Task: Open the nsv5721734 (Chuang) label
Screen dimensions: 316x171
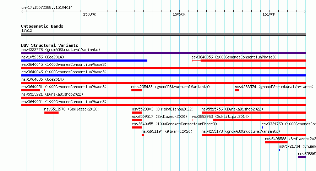Action: coord(297,146)
